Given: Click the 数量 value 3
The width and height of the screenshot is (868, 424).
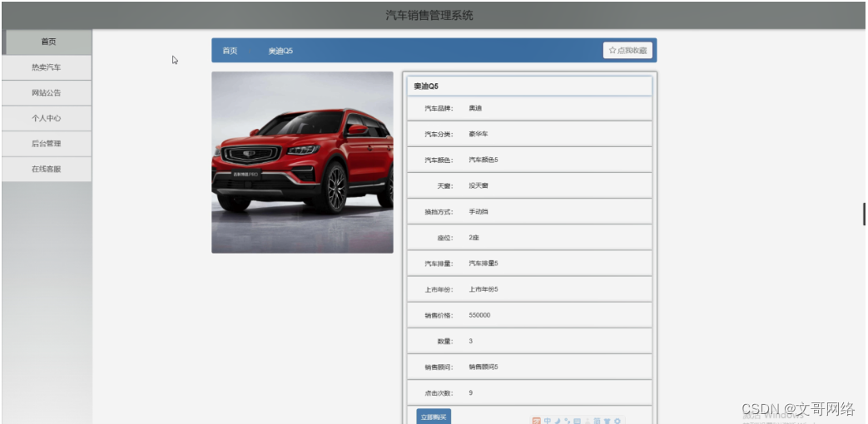Looking at the screenshot, I should coord(470,341).
